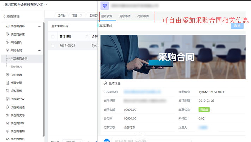This screenshot has height=142, width=251.
Task: Click the 未付款 value 0.00
Action: click(x=201, y=118)
